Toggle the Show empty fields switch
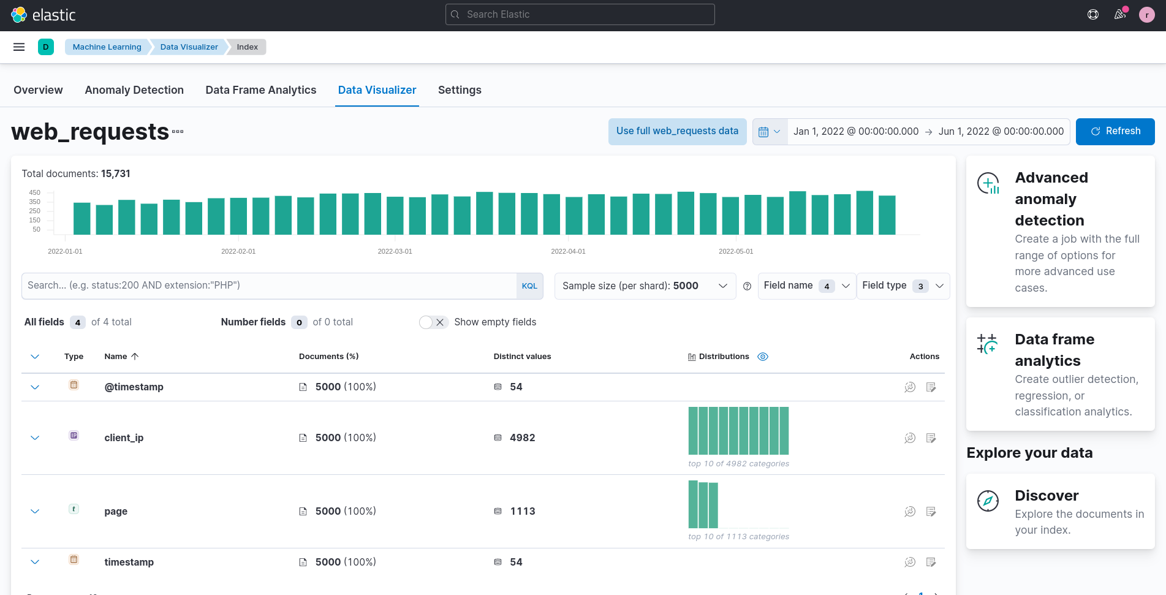Image resolution: width=1166 pixels, height=595 pixels. (427, 322)
